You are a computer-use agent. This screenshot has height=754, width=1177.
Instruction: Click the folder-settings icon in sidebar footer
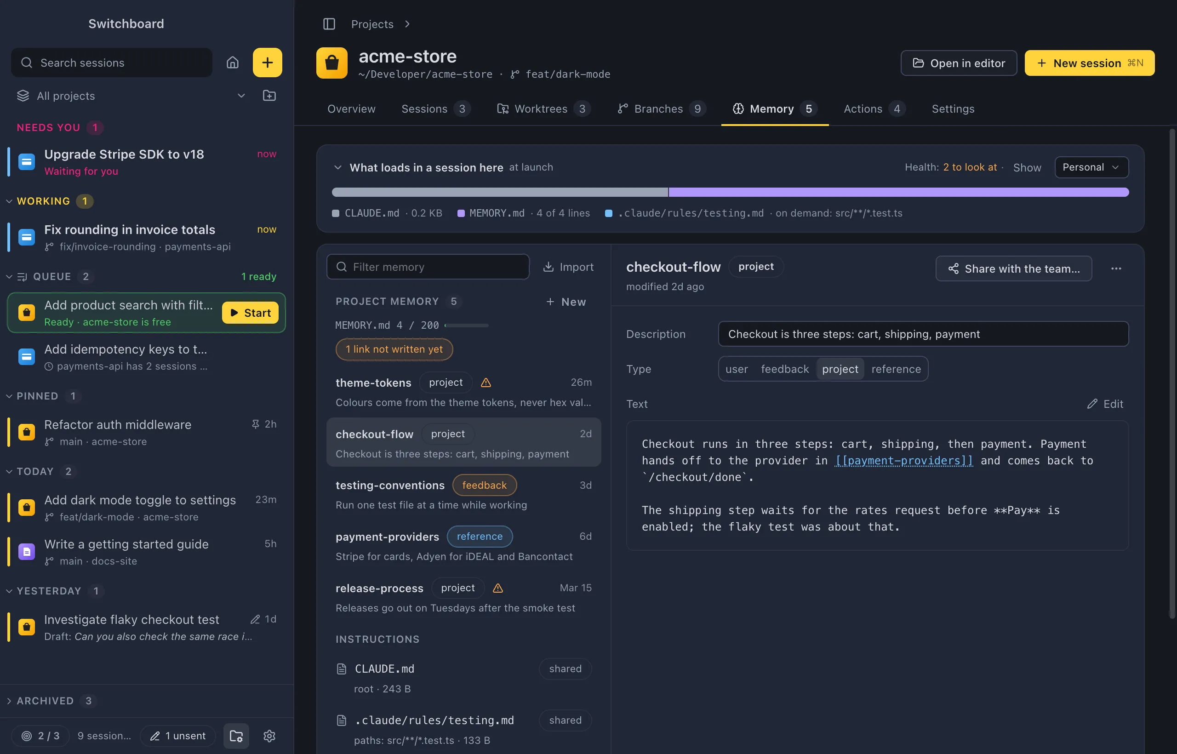236,736
